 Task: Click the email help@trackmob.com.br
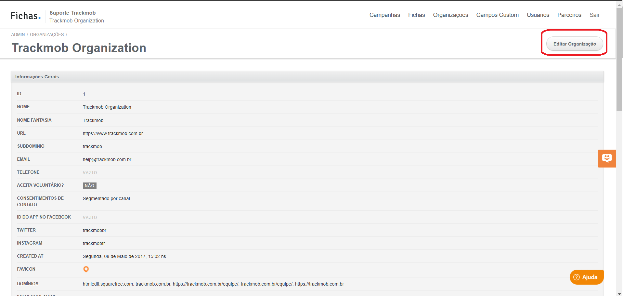pyautogui.click(x=107, y=159)
